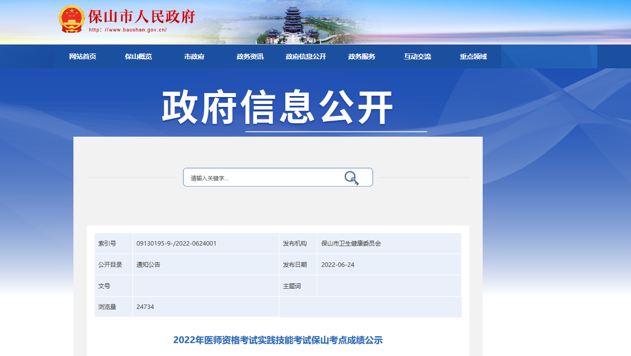Click the 2022年医师资格考试 article title
This screenshot has height=356, width=631.
278,340
